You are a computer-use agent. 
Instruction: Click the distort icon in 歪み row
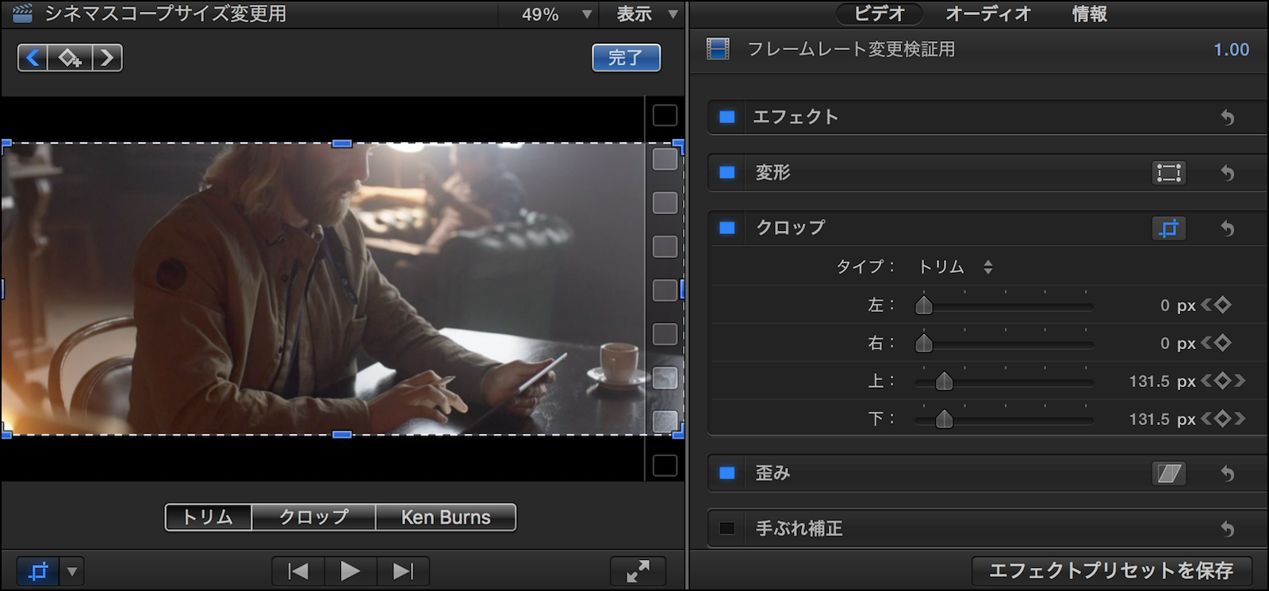[x=1168, y=474]
